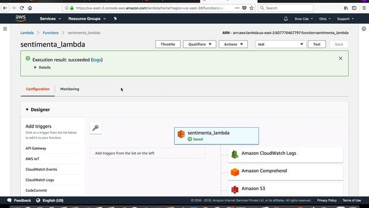Click the English (US) language selector

coord(53,200)
